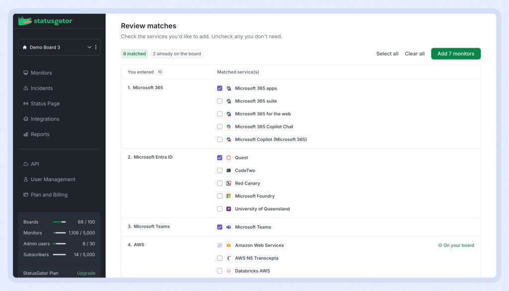The width and height of the screenshot is (509, 291).
Task: Check Microsoft 365 Copilot Chat checkbox
Action: [220, 127]
